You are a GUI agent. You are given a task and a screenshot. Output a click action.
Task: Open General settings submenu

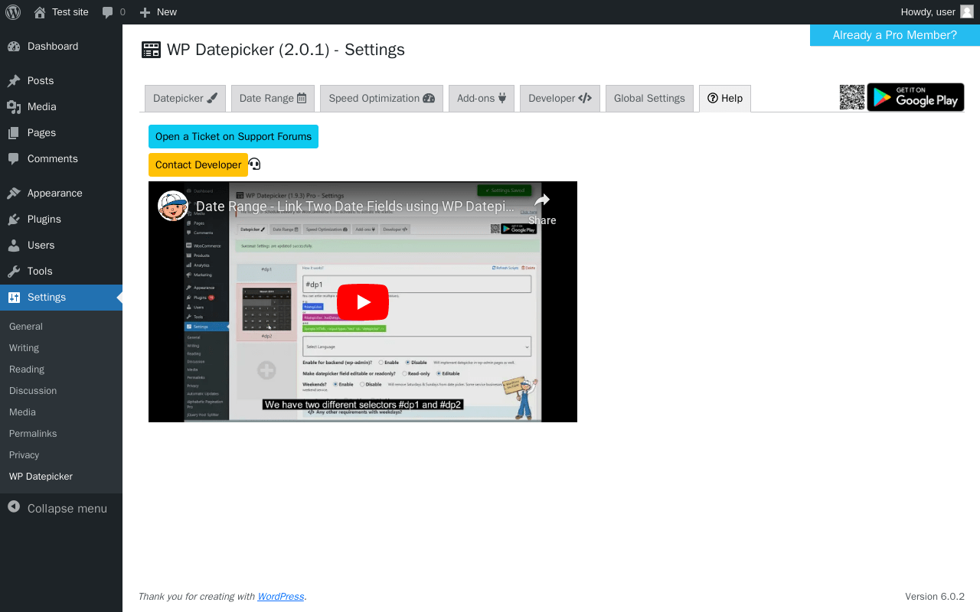coord(26,327)
